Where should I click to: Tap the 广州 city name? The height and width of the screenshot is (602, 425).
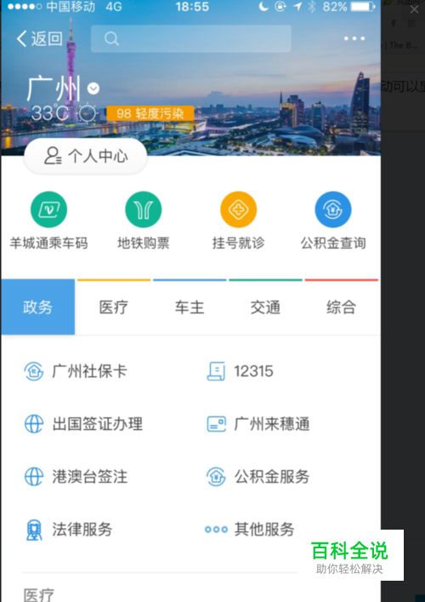click(x=54, y=89)
